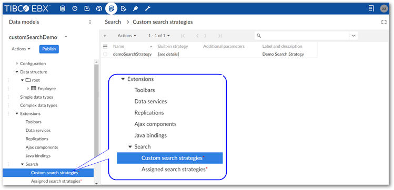Viewport: 394px width, 190px height.
Task: Select the demoSearchStrategy row checkbox
Action: 105,54
